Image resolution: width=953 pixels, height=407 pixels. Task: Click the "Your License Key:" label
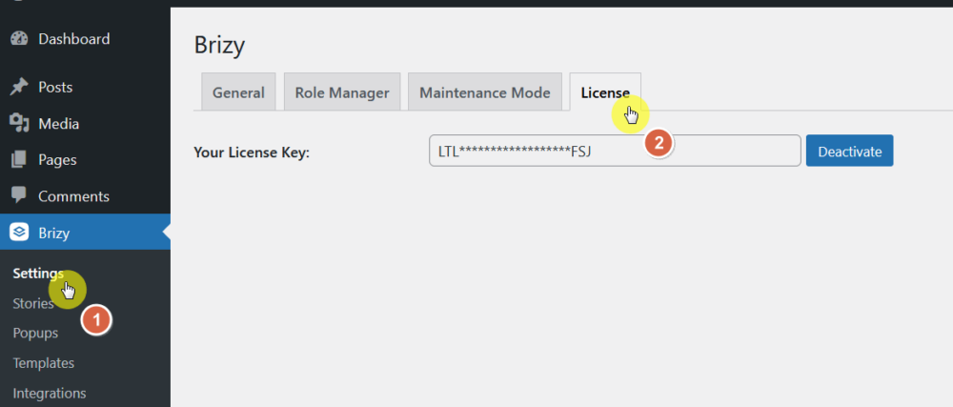point(252,152)
